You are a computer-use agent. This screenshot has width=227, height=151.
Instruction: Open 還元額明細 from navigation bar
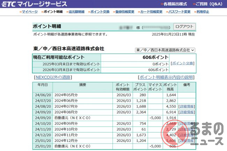tap(76, 12)
